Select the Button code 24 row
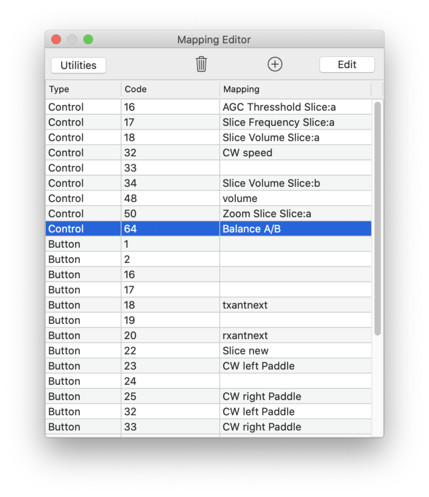 coord(208,381)
